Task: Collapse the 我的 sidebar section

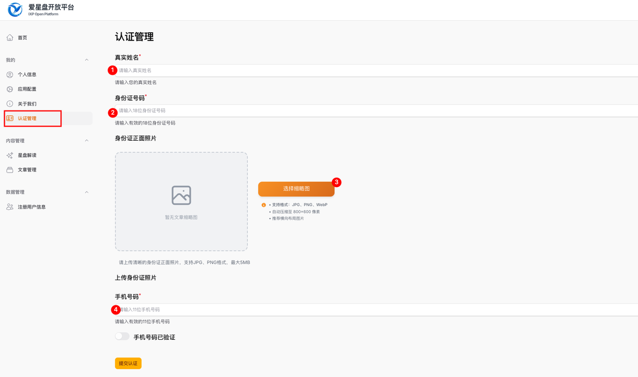Action: coord(87,60)
